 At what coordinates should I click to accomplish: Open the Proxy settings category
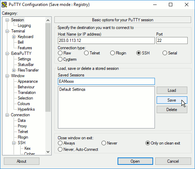22,126
